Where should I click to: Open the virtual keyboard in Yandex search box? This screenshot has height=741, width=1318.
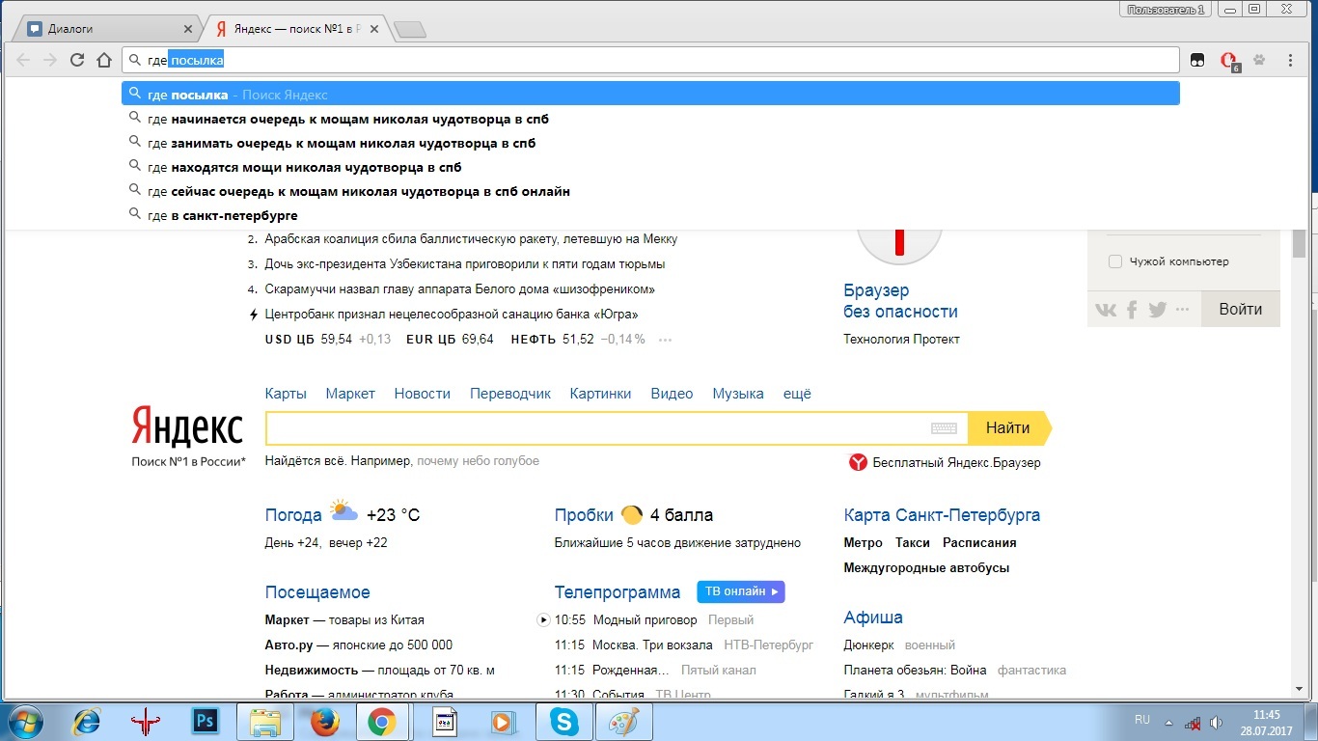click(944, 428)
